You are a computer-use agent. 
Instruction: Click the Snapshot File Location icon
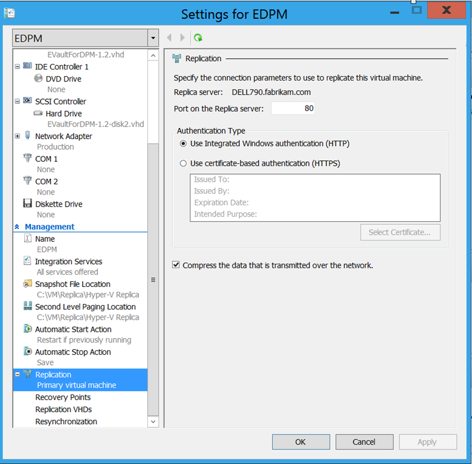coord(27,283)
